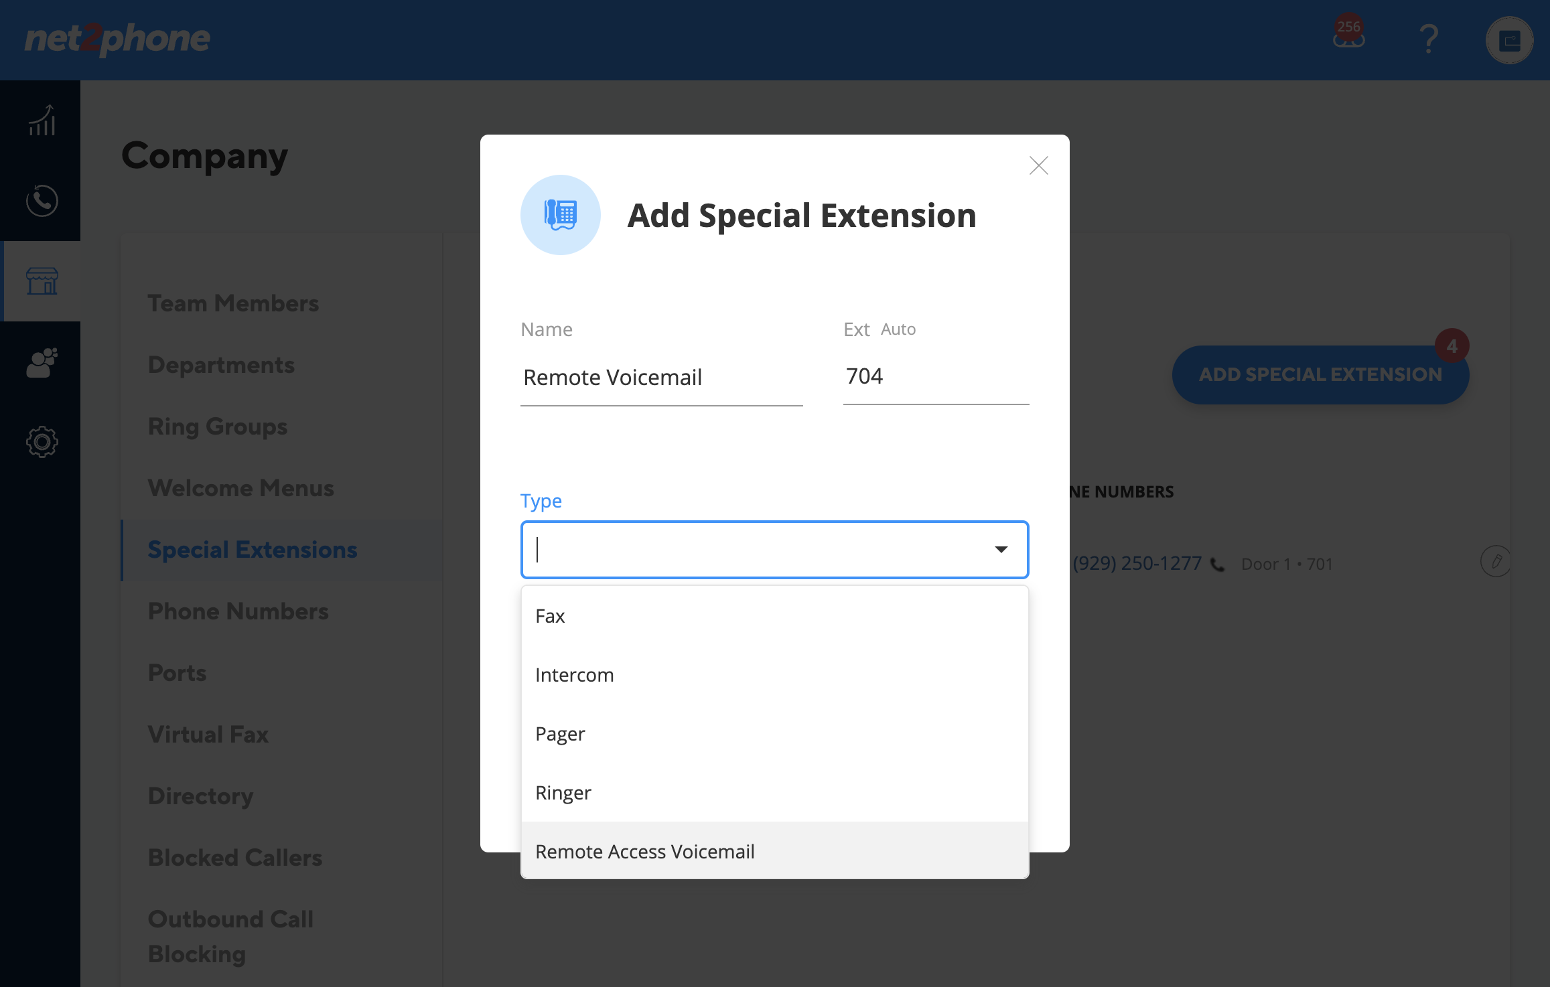Open Ports section
The width and height of the screenshot is (1550, 987).
177,673
